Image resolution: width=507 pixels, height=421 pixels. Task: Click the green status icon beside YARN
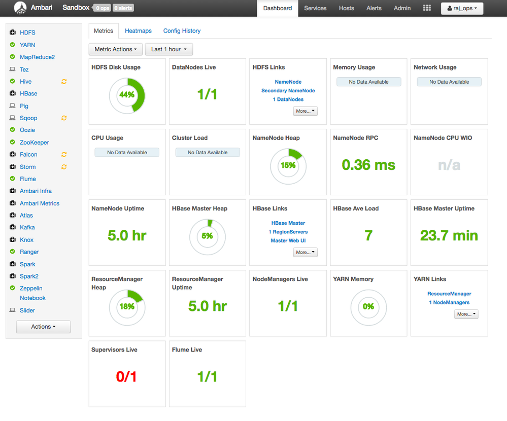[x=13, y=45]
